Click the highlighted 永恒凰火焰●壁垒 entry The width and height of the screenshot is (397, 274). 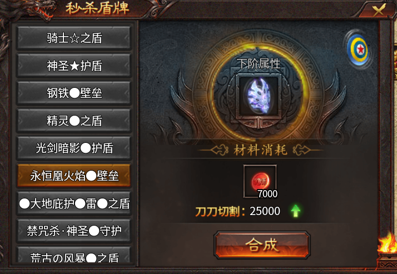coord(74,176)
